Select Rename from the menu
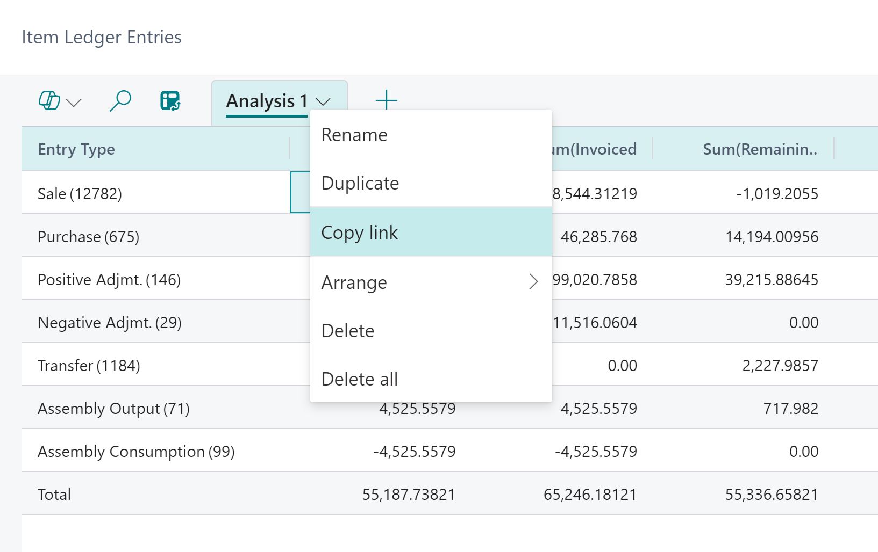The image size is (878, 552). [x=354, y=135]
